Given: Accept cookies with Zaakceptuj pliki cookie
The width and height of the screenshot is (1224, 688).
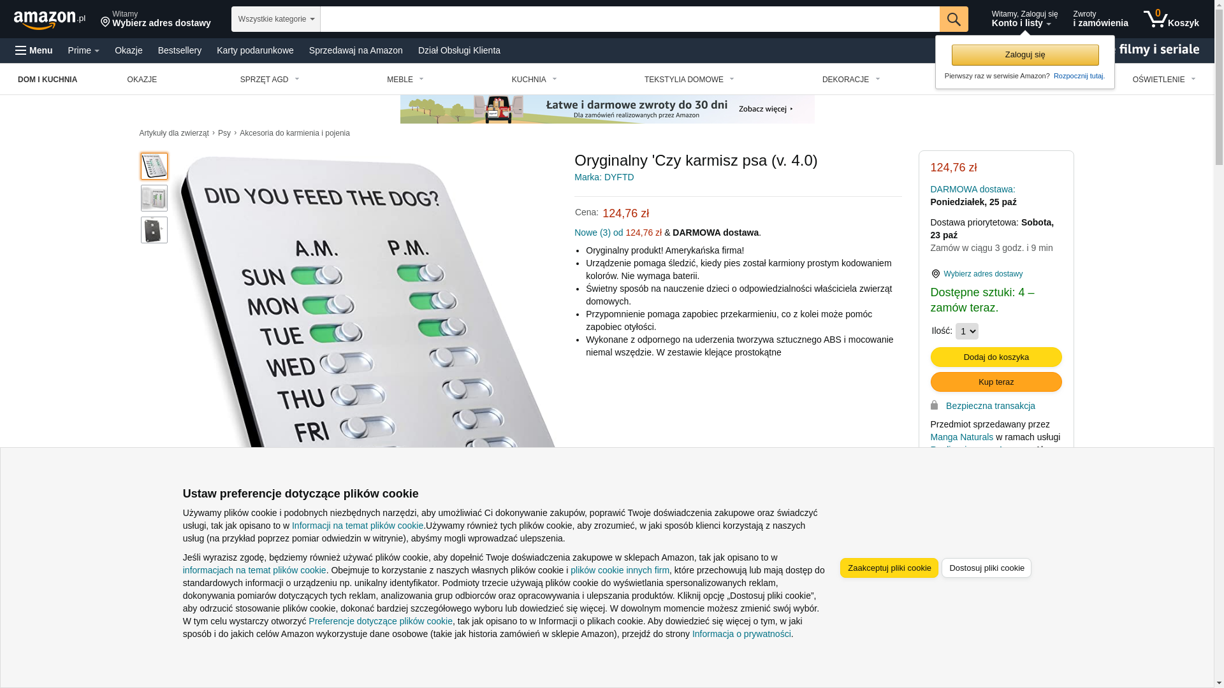Looking at the screenshot, I should (889, 568).
